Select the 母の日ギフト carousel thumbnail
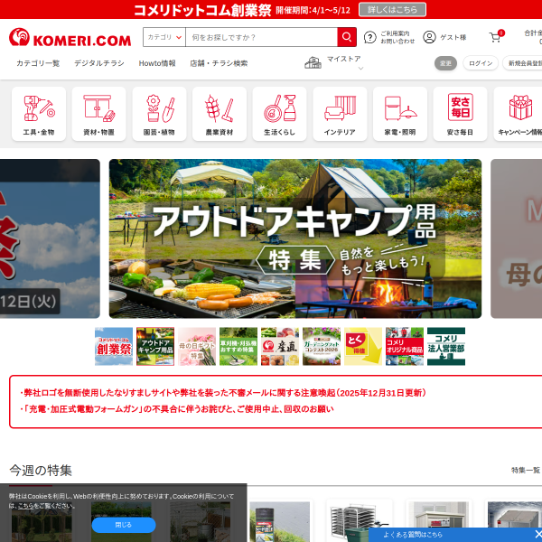Image resolution: width=542 pixels, height=542 pixels. [x=197, y=346]
